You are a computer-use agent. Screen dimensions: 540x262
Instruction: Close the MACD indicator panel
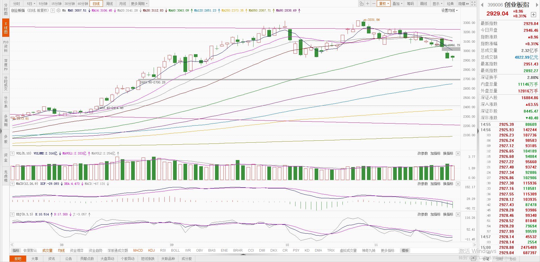pos(458,184)
